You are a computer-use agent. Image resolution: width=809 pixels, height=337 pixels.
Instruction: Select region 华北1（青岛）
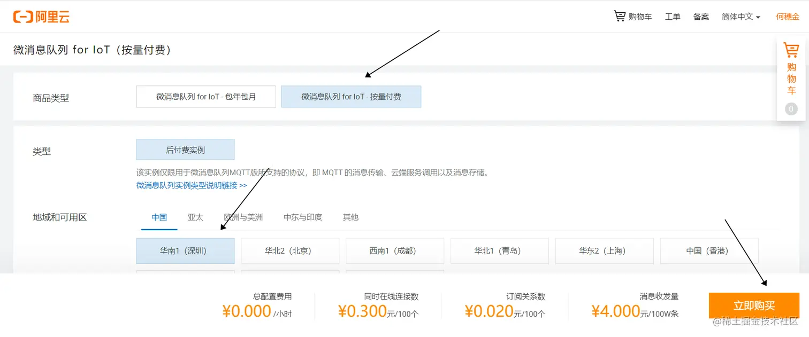pos(500,250)
